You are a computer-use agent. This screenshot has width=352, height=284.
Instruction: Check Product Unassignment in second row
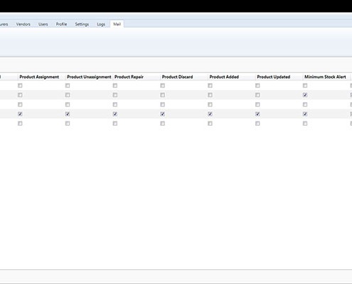point(68,95)
